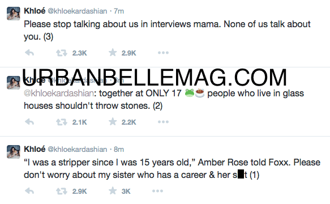The width and height of the screenshot is (330, 204).
Task: Retweet the glass houses tweet
Action: pyautogui.click(x=62, y=122)
